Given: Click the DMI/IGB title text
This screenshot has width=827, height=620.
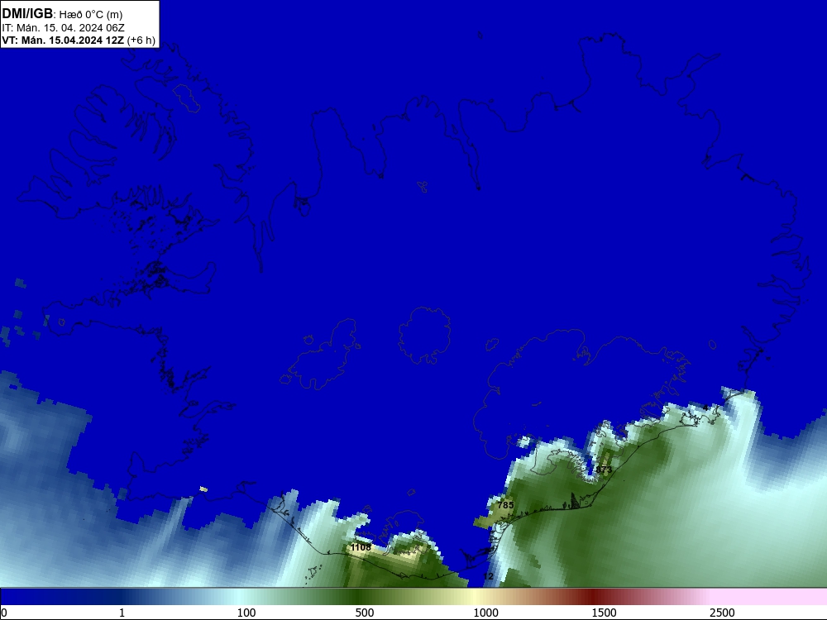Looking at the screenshot, I should click(x=27, y=13).
